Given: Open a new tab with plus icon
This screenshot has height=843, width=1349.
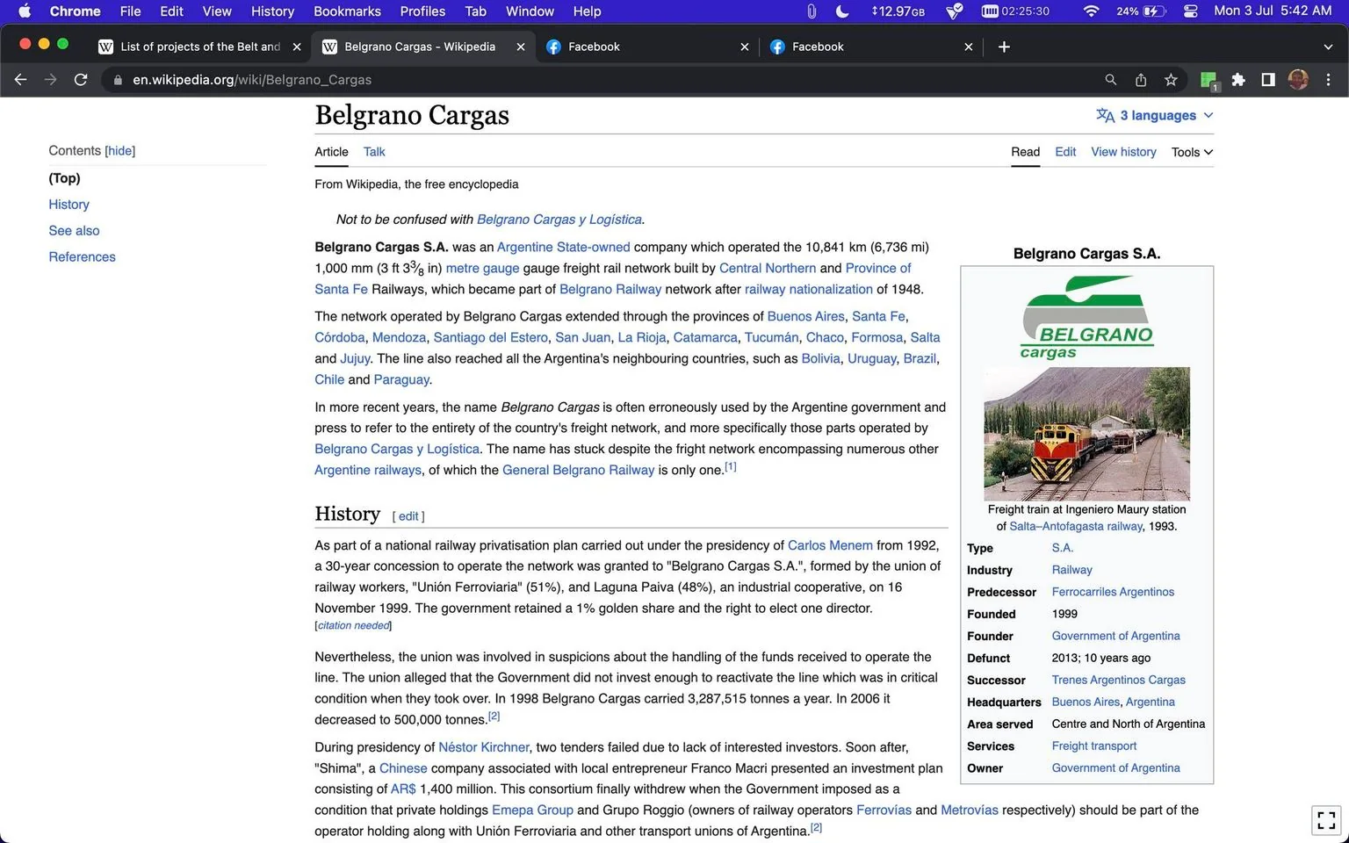Looking at the screenshot, I should coord(1004,47).
